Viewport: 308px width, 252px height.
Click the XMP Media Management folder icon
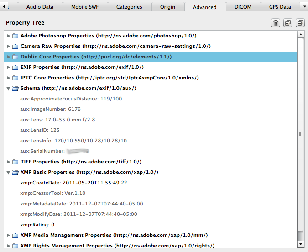click(x=15, y=235)
